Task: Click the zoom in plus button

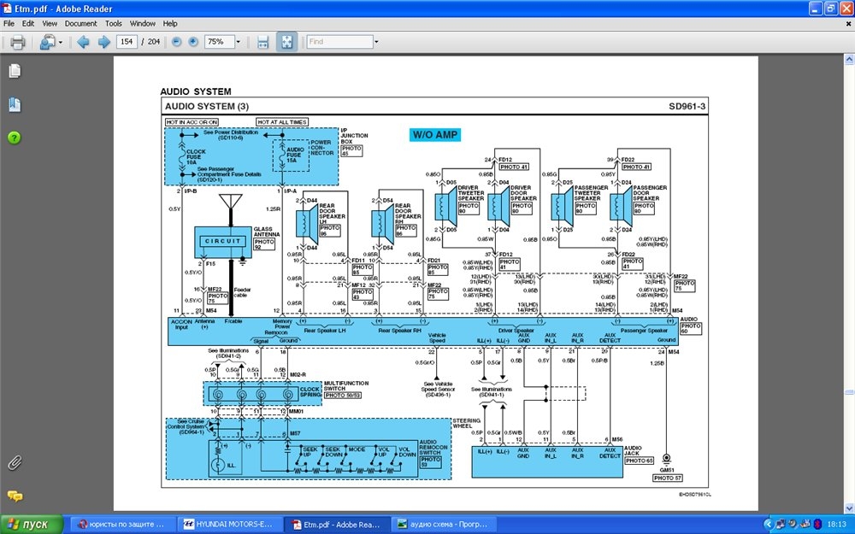Action: [193, 42]
